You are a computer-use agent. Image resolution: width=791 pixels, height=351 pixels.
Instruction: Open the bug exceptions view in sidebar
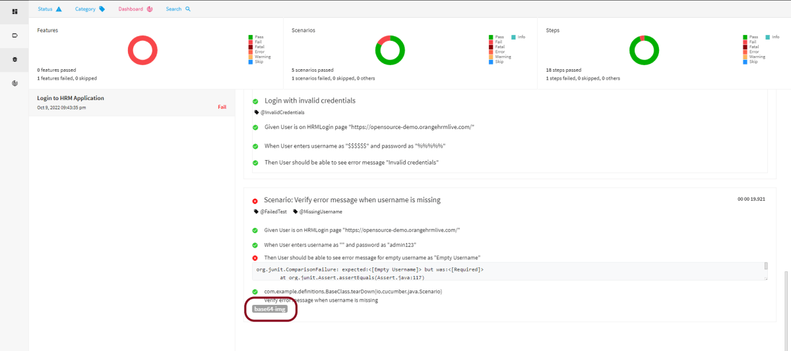tap(15, 59)
